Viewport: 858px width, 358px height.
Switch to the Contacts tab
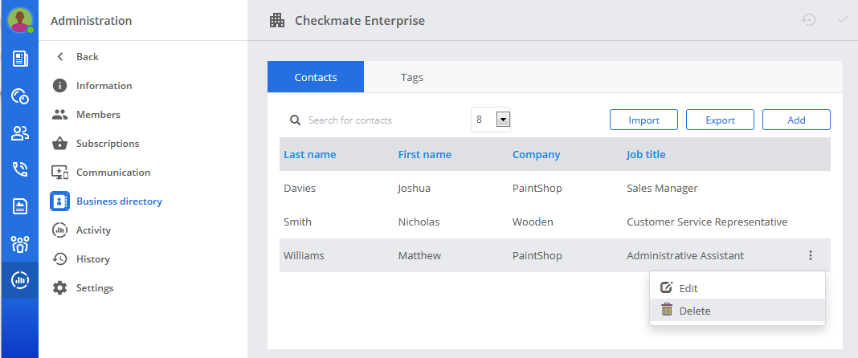[x=316, y=77]
